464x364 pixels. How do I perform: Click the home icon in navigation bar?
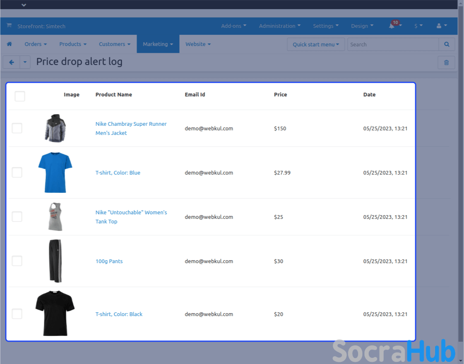coord(9,44)
